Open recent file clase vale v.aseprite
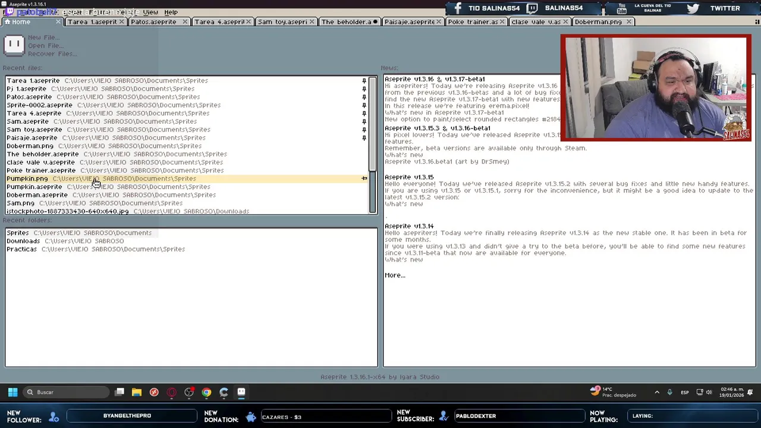 pyautogui.click(x=187, y=162)
